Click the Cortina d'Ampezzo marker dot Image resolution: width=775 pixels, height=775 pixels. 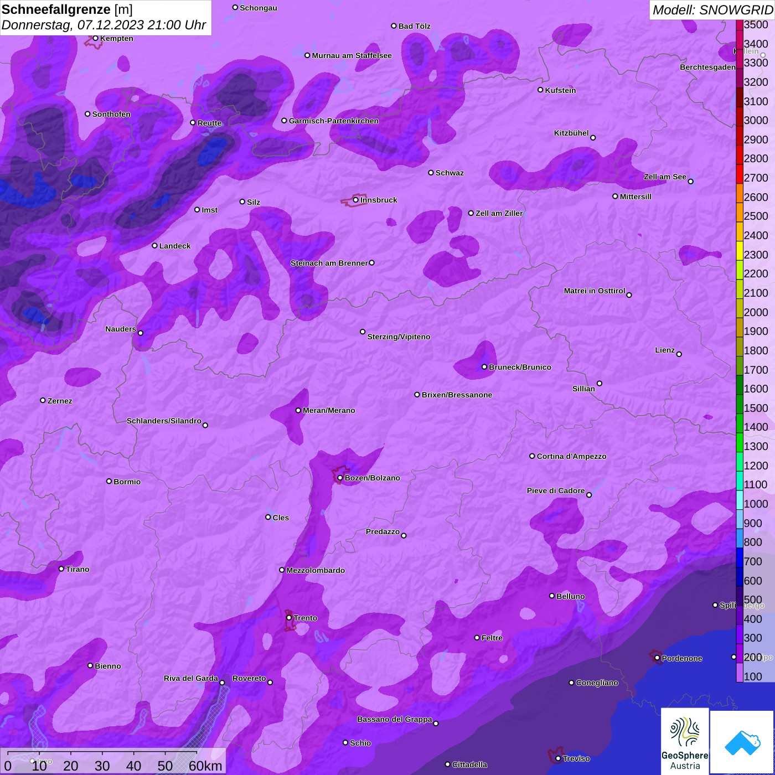(x=532, y=456)
